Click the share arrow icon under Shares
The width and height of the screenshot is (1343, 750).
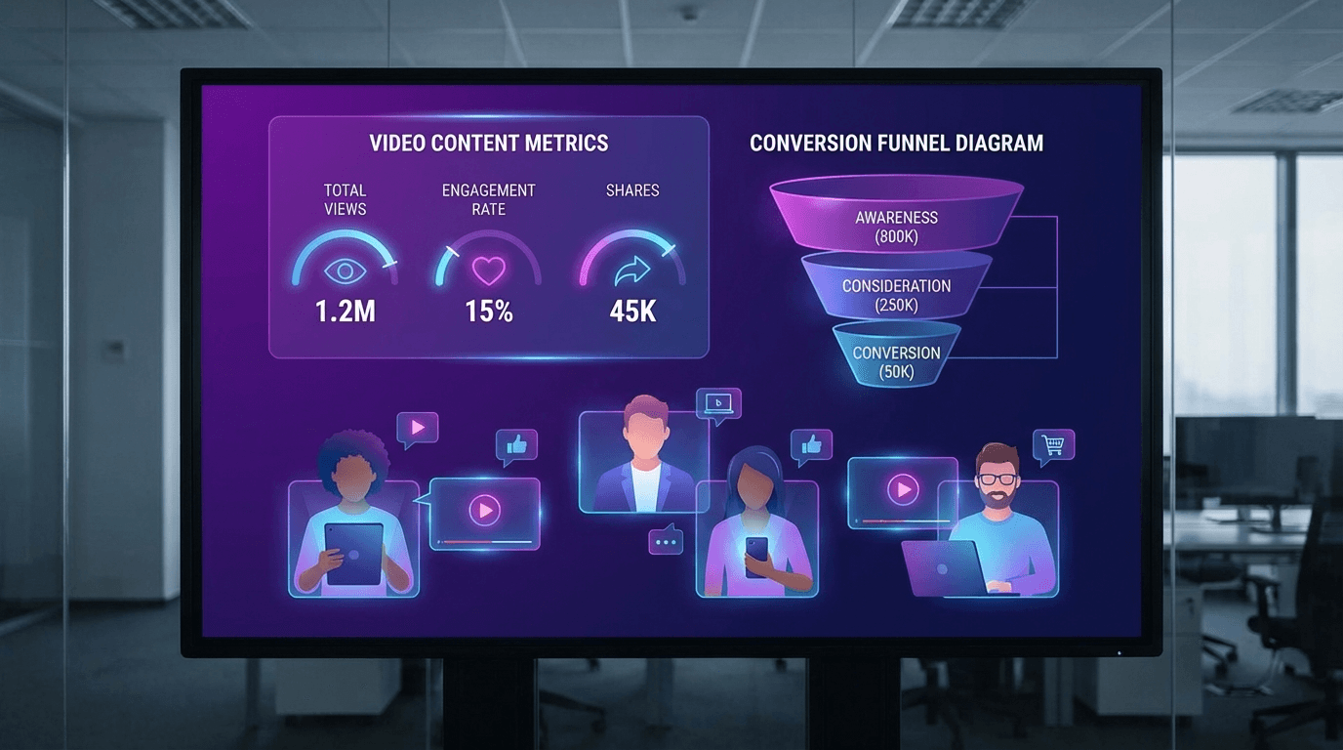point(632,271)
